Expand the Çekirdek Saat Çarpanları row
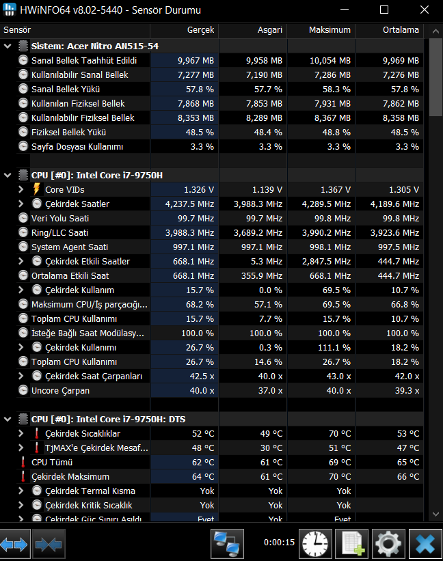The width and height of the screenshot is (443, 561). (21, 376)
